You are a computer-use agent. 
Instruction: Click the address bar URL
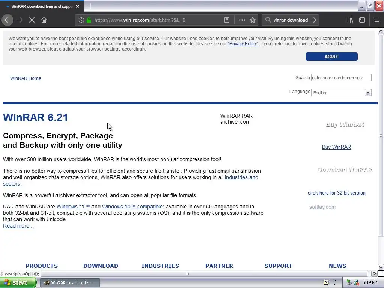pos(139,20)
